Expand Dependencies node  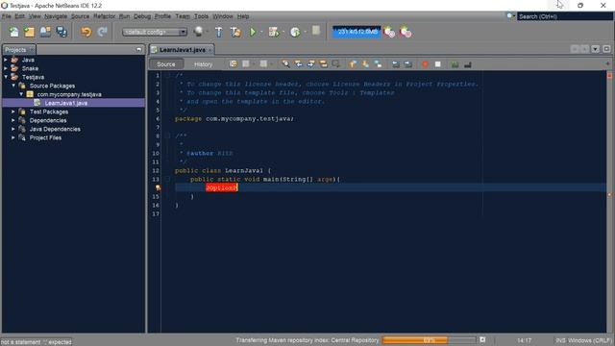click(13, 120)
